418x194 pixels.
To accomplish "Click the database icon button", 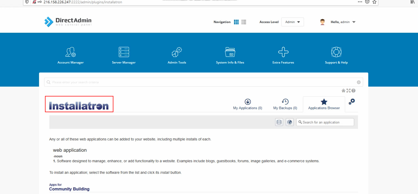I will 279,122.
